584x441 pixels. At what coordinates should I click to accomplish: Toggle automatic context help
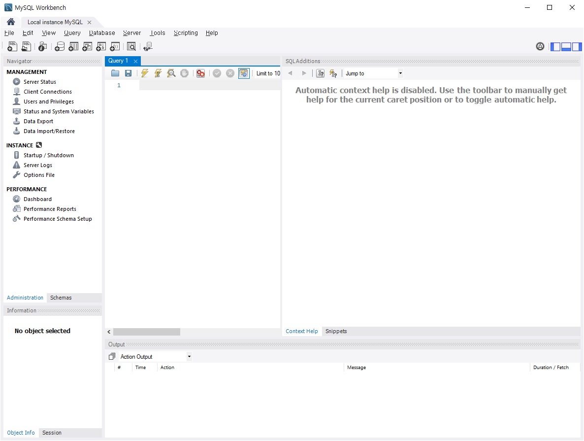coord(333,73)
